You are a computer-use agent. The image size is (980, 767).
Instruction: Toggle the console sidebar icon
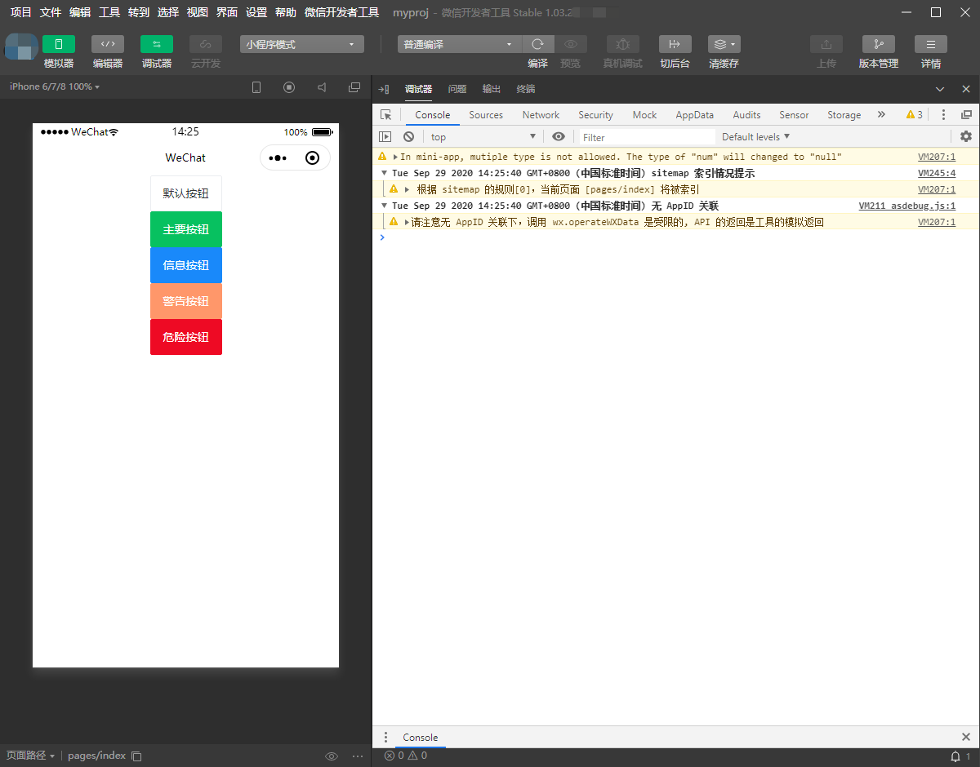tap(385, 137)
